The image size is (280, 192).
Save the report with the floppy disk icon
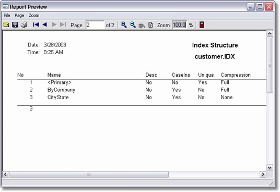tap(15, 25)
